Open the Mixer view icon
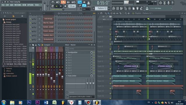 point(129,8)
